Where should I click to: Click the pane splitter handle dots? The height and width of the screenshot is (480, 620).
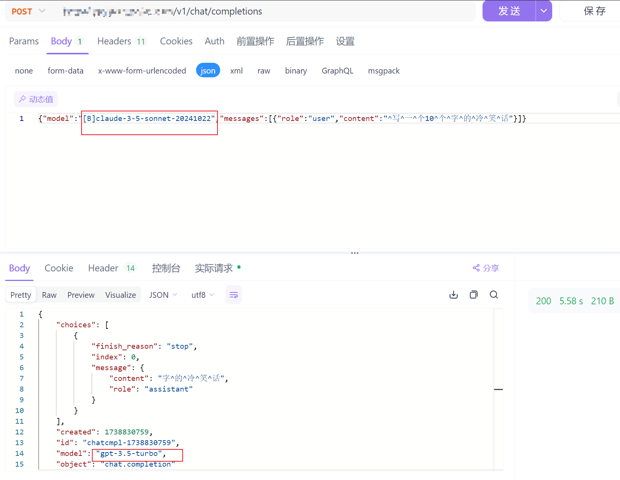(355, 253)
